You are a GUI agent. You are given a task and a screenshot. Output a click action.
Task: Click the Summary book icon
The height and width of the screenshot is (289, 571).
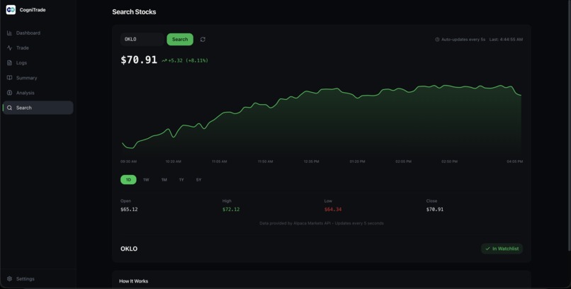[9, 78]
